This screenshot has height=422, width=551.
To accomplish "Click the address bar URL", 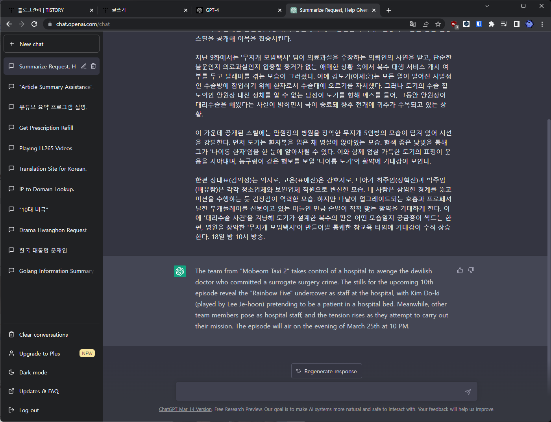I will pyautogui.click(x=83, y=24).
